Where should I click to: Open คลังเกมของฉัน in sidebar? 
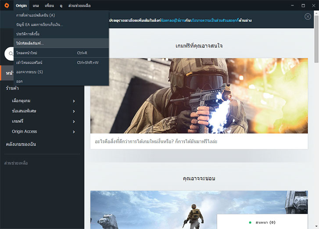click(x=21, y=144)
